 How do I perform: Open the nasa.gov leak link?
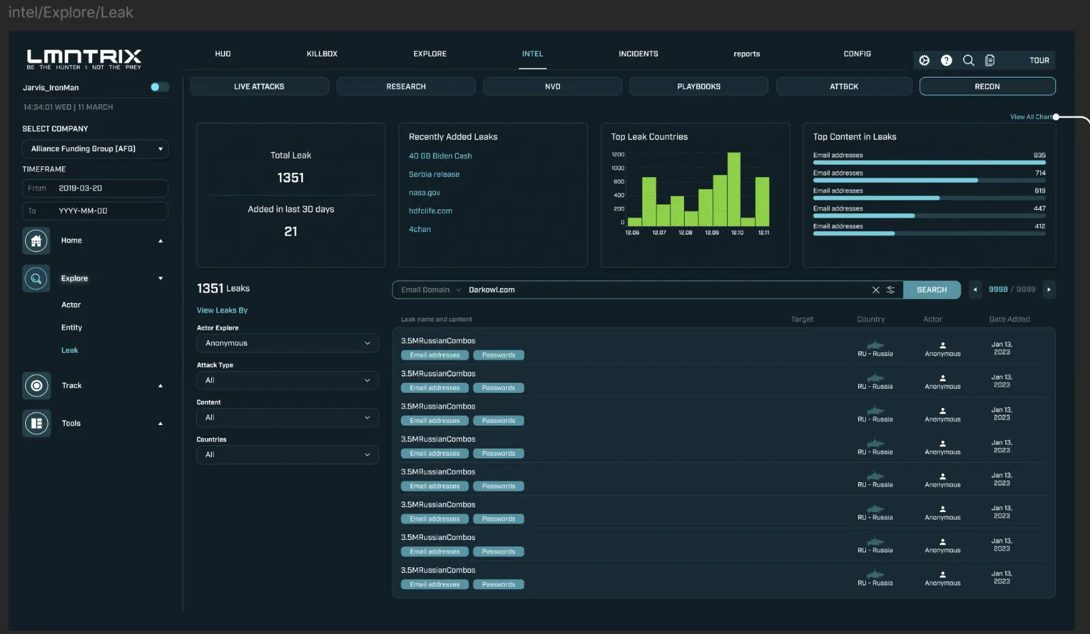[x=424, y=193]
